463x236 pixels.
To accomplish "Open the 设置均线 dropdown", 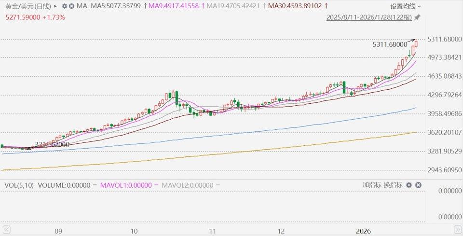I will [406, 6].
